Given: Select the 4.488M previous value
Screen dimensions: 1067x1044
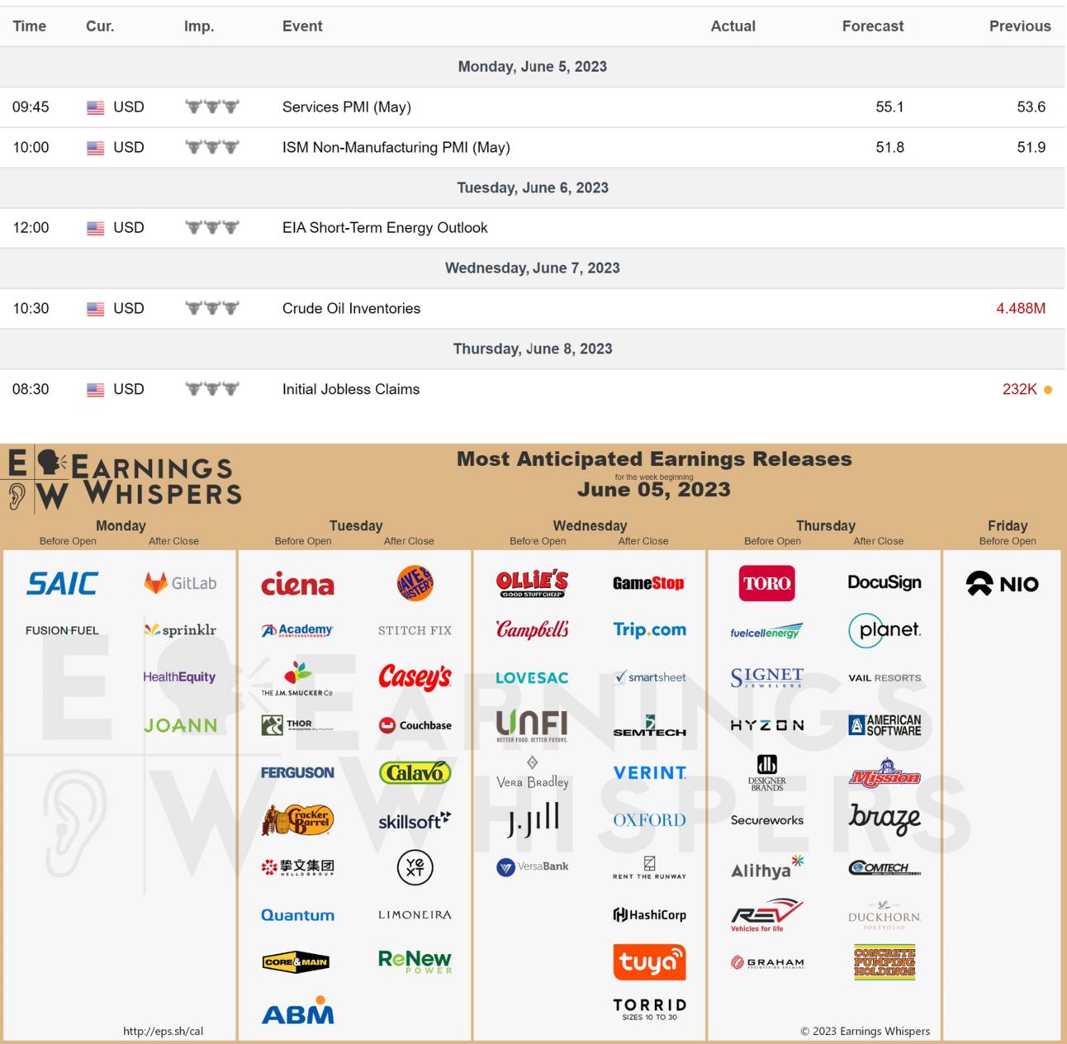Looking at the screenshot, I should click(x=1021, y=308).
